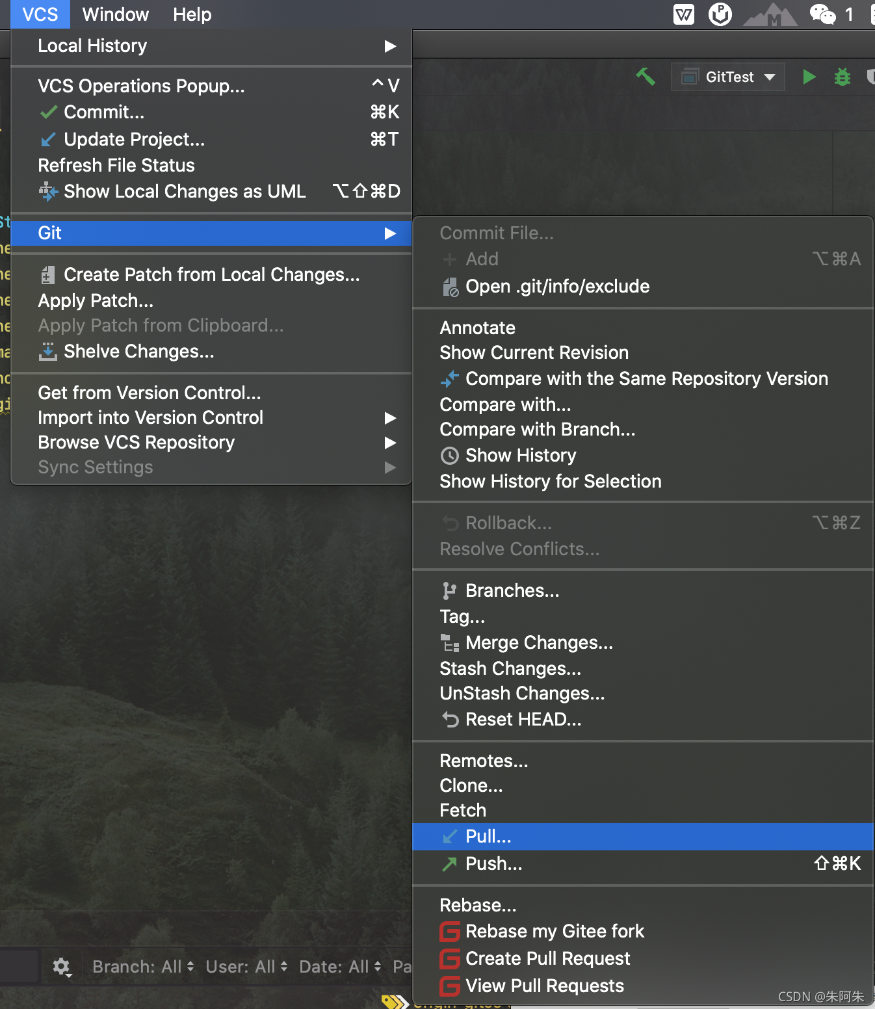Click the green Debug bug icon
Image resolution: width=875 pixels, height=1009 pixels.
point(842,77)
